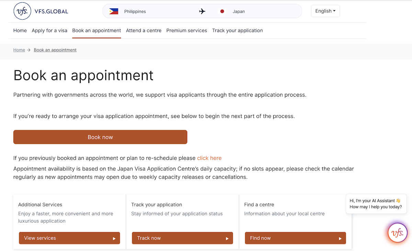Navigate to Track your application
Screen dimensions: 412x251
237,31
